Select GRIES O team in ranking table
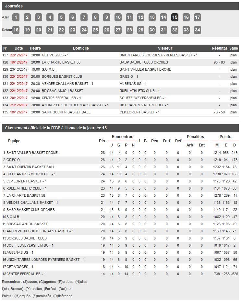Viewport: 241px width, 302px height. [13, 160]
